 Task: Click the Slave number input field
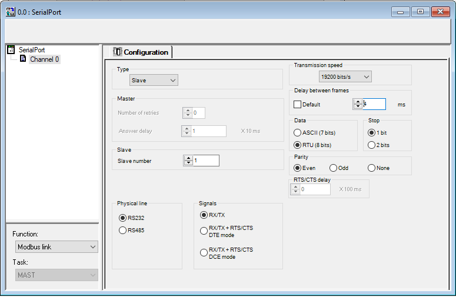(x=206, y=161)
